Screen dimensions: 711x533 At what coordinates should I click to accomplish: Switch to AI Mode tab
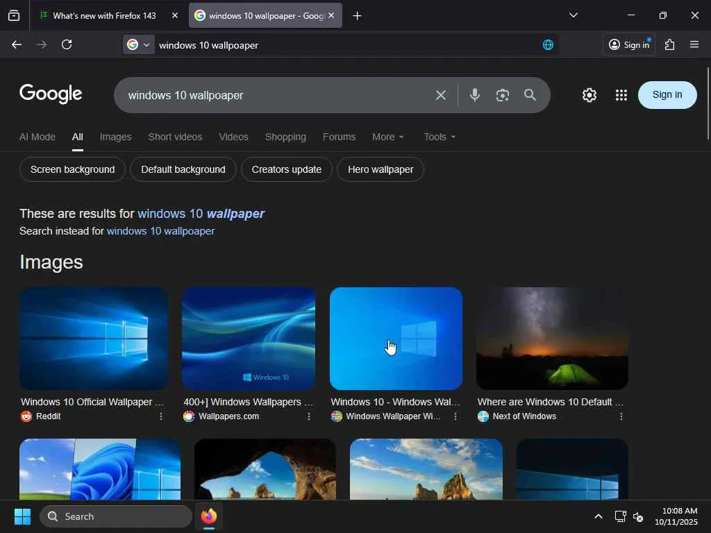point(37,137)
